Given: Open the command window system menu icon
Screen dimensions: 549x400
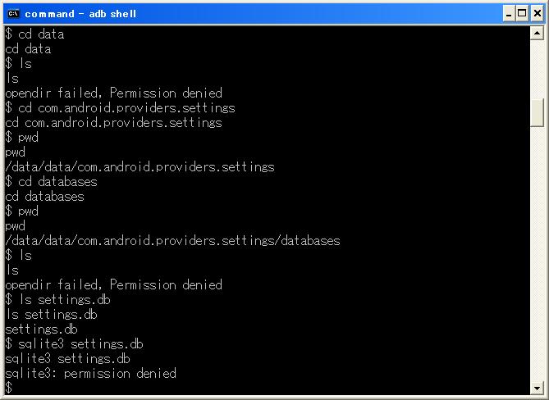Looking at the screenshot, I should [x=13, y=13].
